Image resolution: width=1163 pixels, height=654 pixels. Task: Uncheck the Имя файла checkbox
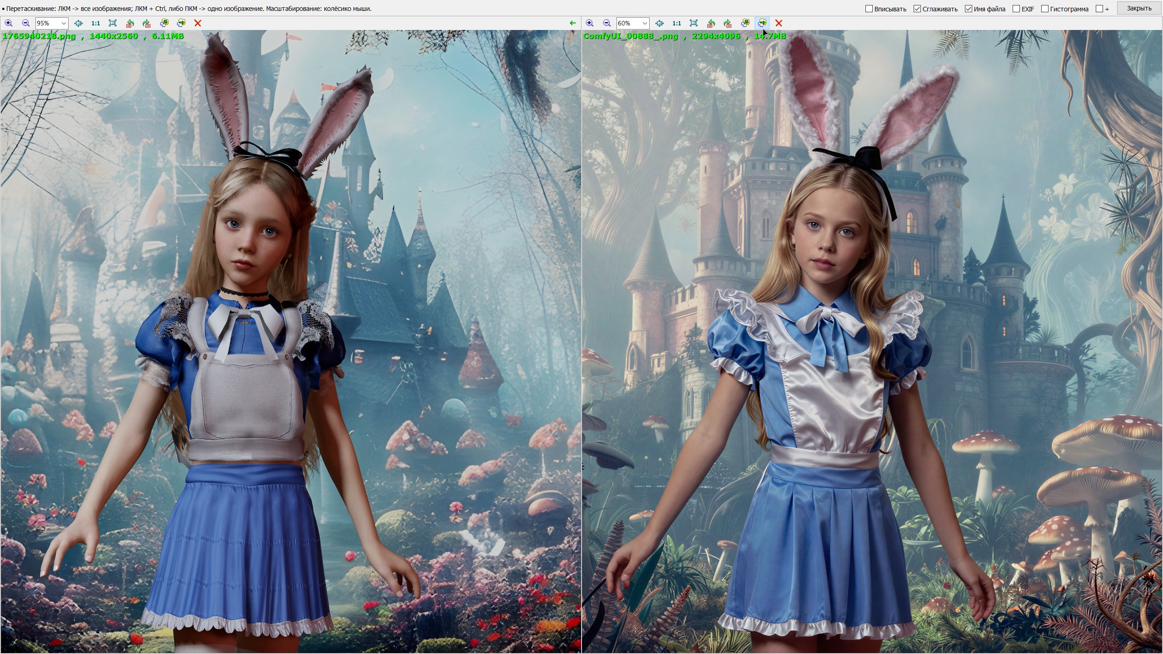969,9
